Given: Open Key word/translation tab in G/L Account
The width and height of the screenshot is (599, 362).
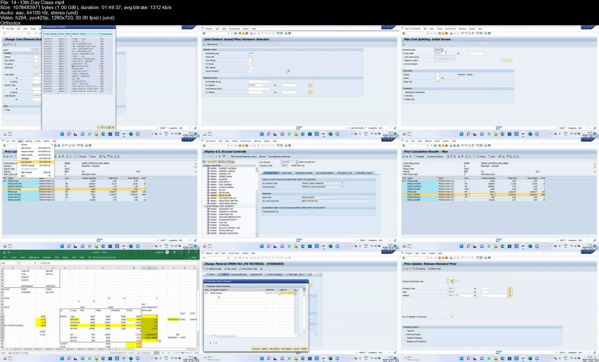Looking at the screenshot, I should tap(325, 173).
